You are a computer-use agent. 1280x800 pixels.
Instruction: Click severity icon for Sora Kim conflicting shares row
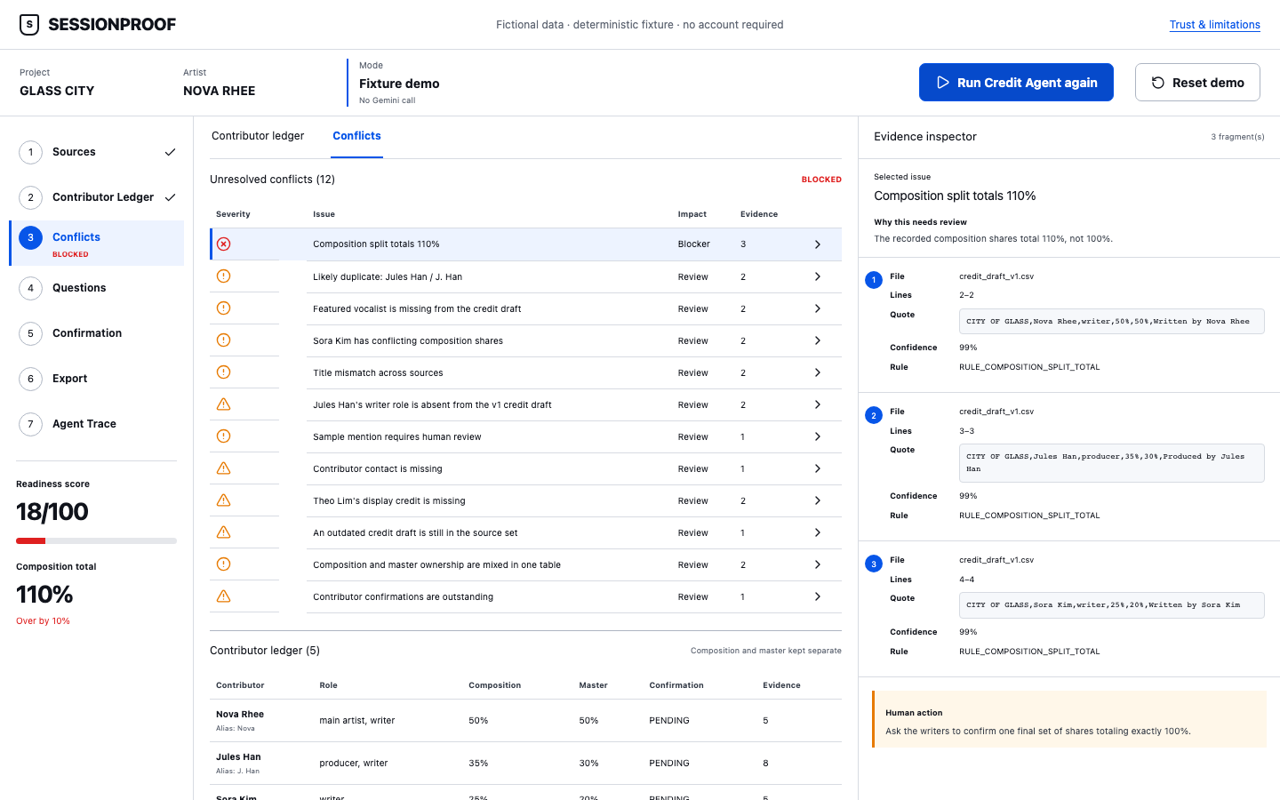tap(224, 340)
